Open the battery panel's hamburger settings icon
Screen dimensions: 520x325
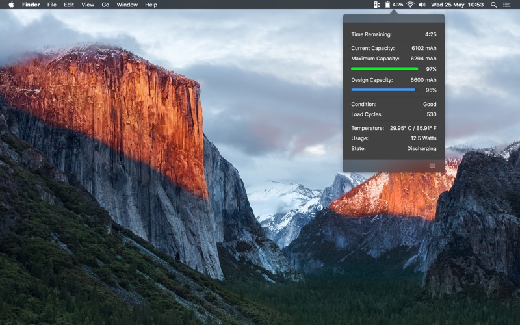point(432,166)
